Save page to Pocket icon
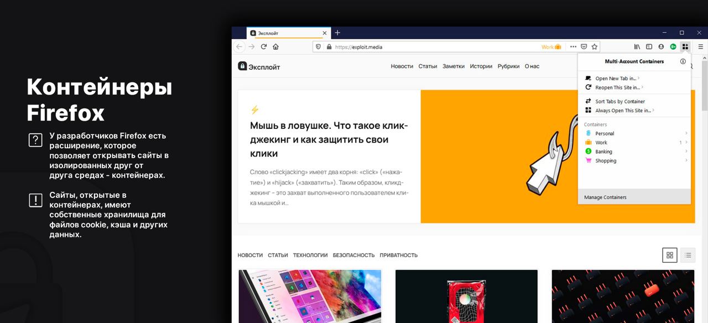708x323 pixels. 584,47
